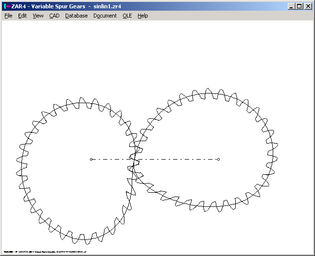Open the CAD menu
This screenshot has width=315, height=256.
(54, 16)
